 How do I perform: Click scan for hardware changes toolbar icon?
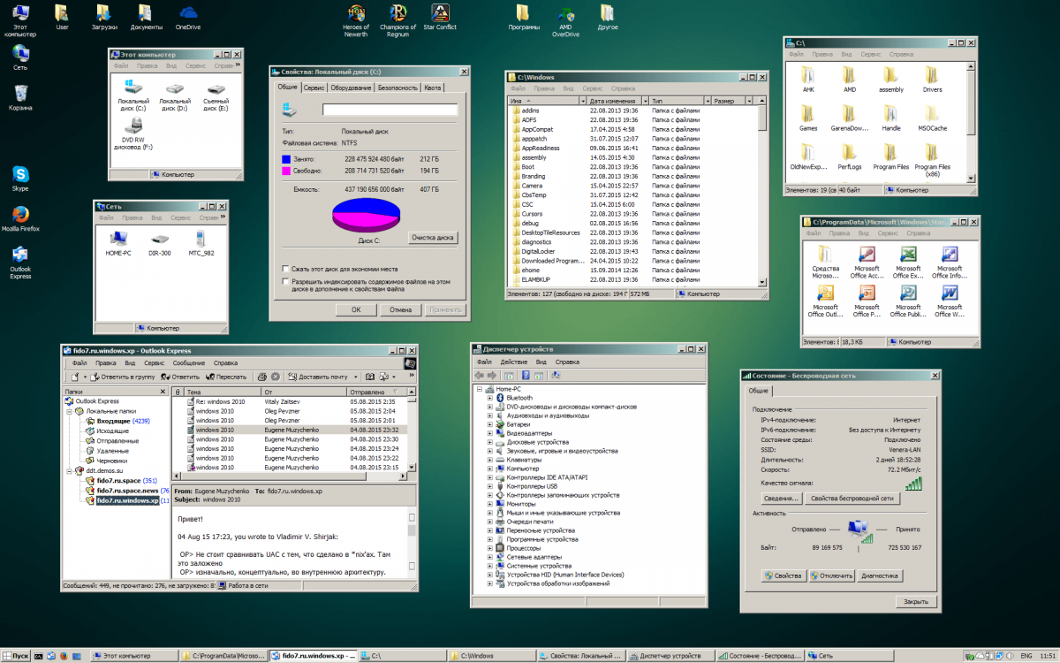tap(555, 376)
